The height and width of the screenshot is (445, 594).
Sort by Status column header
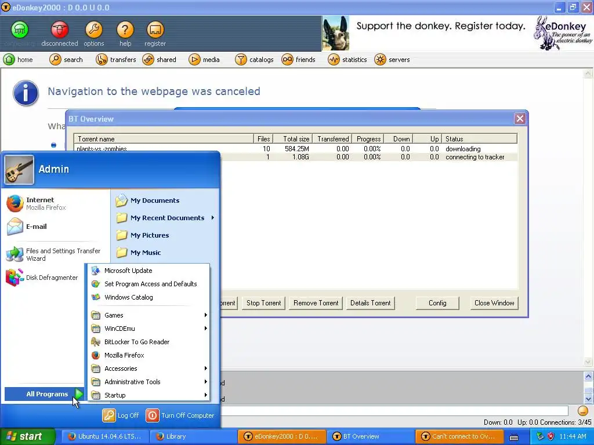click(x=479, y=139)
